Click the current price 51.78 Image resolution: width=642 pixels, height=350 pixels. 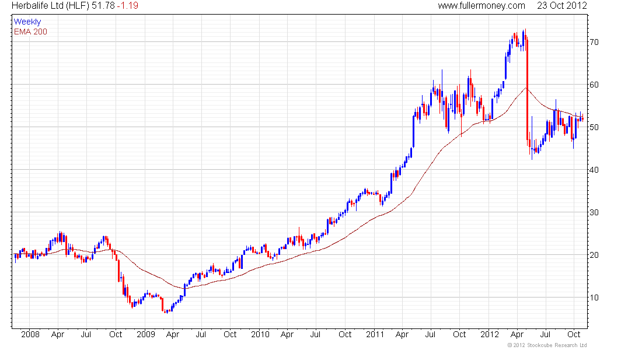click(103, 6)
